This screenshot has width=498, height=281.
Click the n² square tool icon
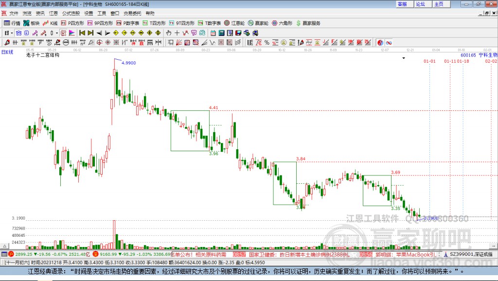click(x=83, y=43)
